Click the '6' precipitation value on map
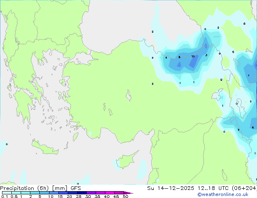This screenshot has width=257, height=198. coord(253,127)
